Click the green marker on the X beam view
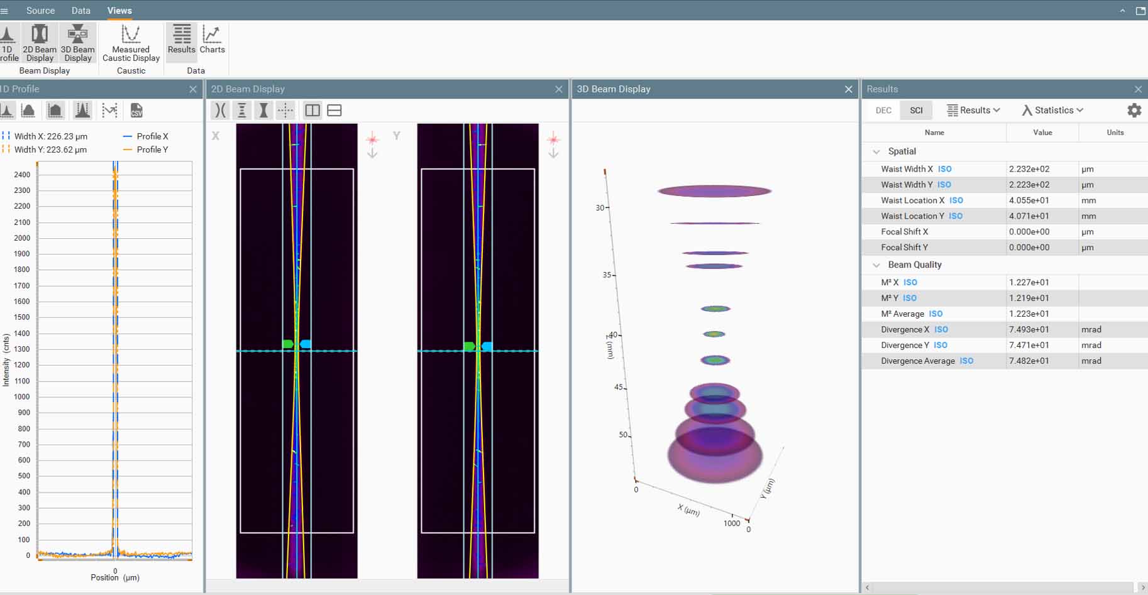The width and height of the screenshot is (1148, 595). click(288, 344)
